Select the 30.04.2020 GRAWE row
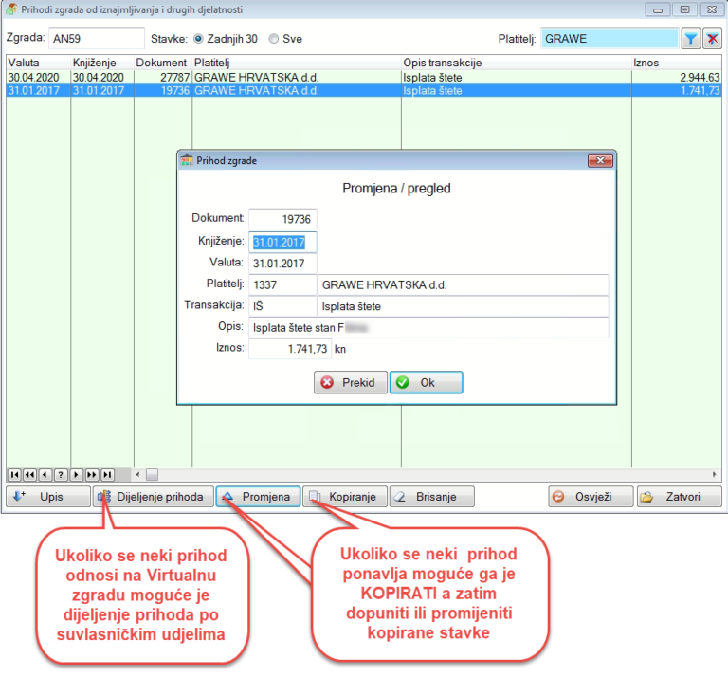728x677 pixels. 284,77
